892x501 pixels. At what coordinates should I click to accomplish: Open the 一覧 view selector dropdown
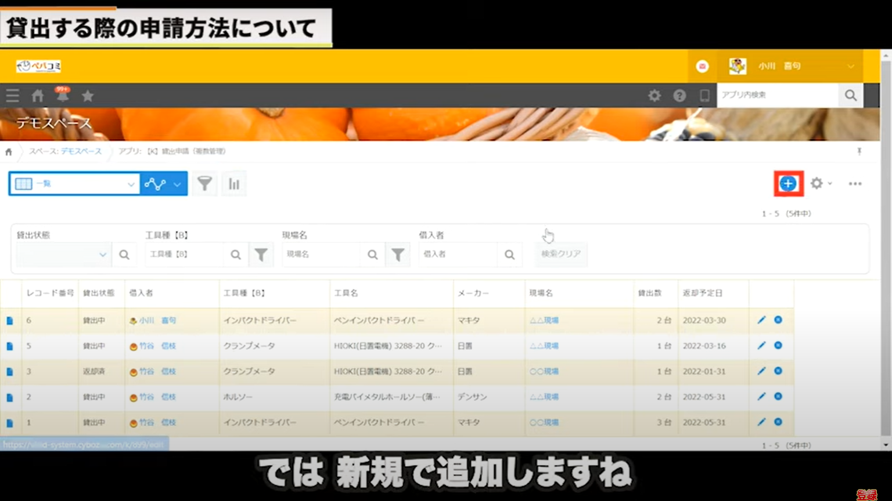point(74,183)
